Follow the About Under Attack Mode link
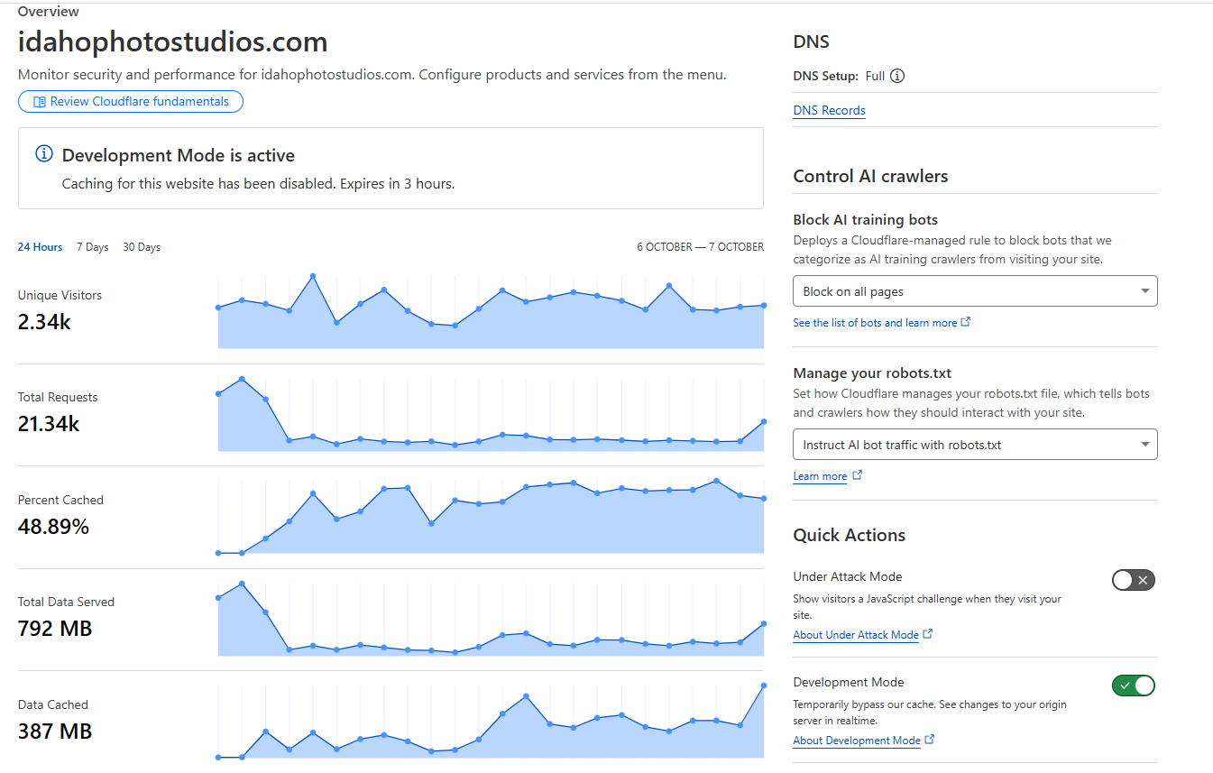 click(x=856, y=635)
